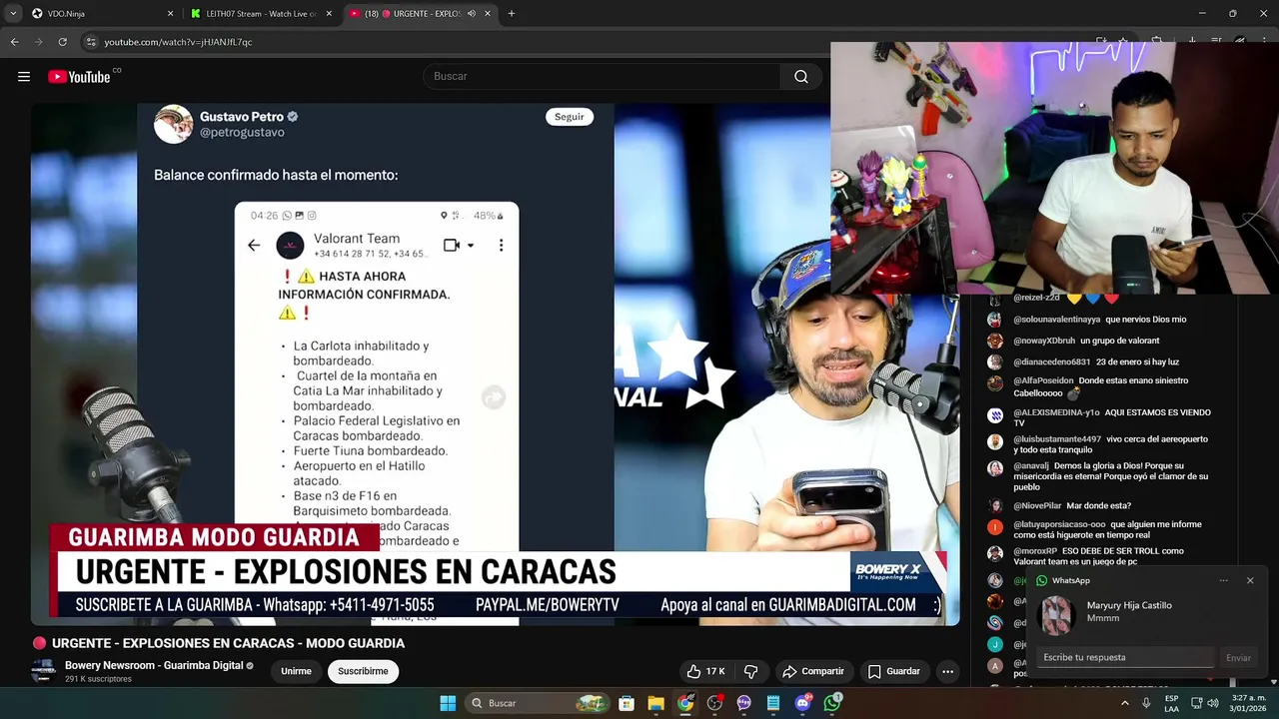
Task: Like the video showing 17 K
Action: pyautogui.click(x=705, y=671)
